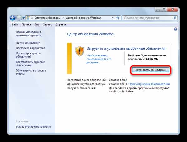Select the 'Система и безопас...' breadcrumb
The image size is (187, 142).
point(47,18)
